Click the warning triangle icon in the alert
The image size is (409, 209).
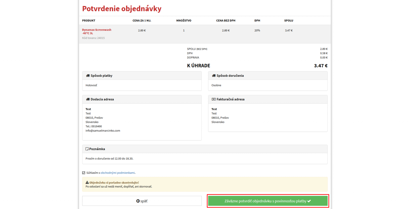pos(87,183)
